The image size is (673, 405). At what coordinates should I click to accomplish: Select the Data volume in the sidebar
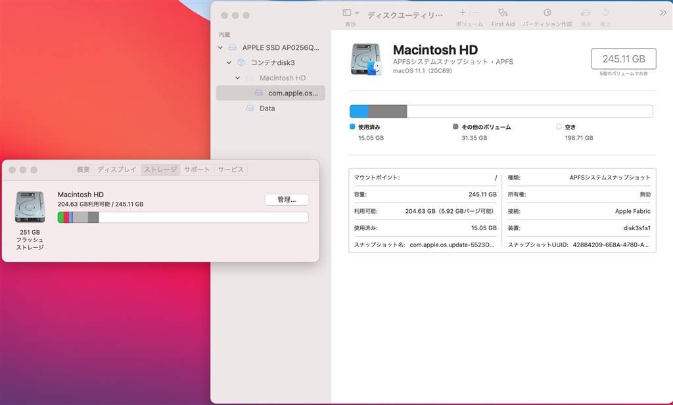click(262, 108)
